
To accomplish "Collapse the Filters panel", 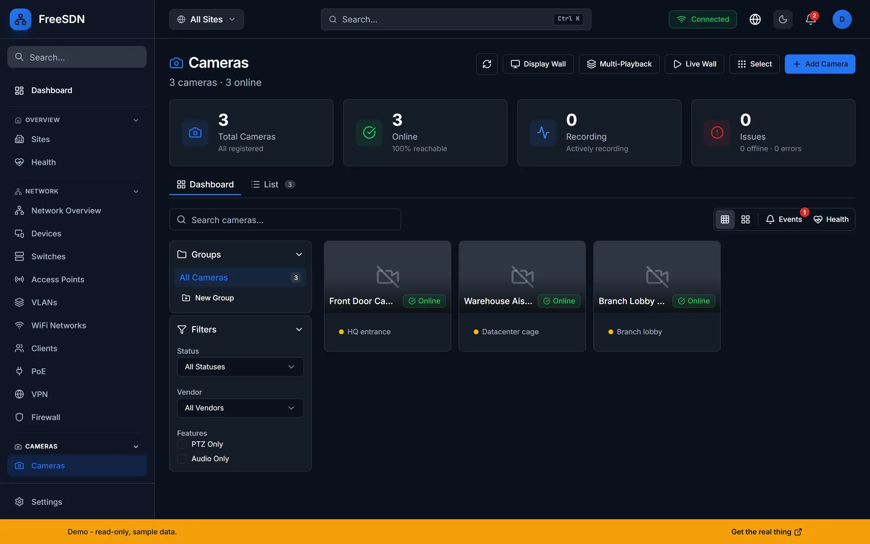I will [x=299, y=330].
